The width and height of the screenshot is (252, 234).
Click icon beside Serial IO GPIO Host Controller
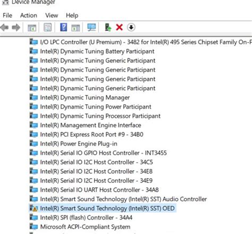pos(33,153)
